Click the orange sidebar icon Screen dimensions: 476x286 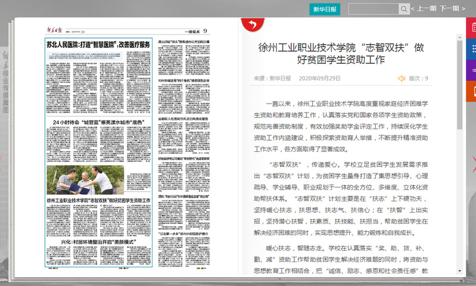(x=472, y=91)
